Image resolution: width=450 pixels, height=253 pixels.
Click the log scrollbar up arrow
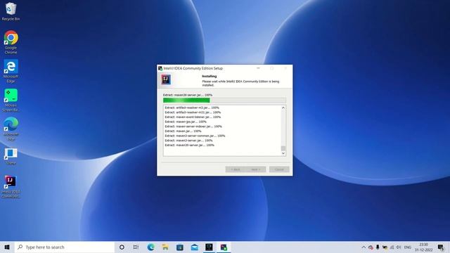point(283,108)
